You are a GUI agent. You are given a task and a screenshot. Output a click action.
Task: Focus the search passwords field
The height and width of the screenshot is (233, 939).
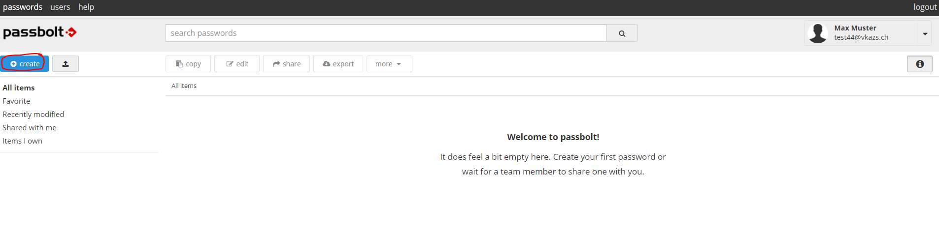coord(386,33)
